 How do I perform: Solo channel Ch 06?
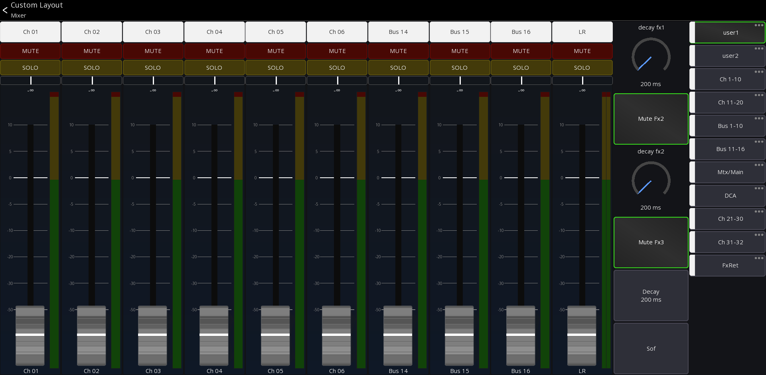[337, 68]
